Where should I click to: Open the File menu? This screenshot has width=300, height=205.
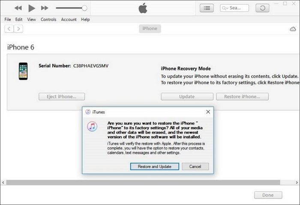8,20
